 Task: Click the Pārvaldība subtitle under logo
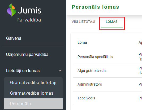(29, 20)
